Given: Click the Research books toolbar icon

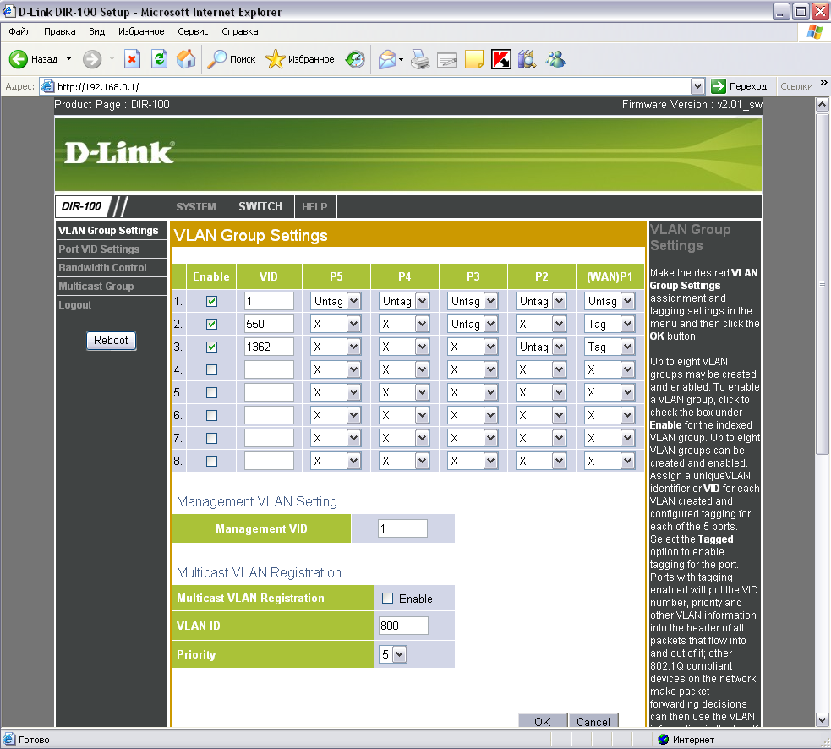Looking at the screenshot, I should [x=528, y=59].
